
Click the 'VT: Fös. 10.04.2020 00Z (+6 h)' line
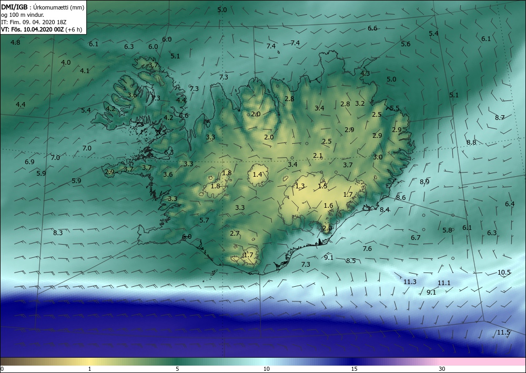[41, 29]
